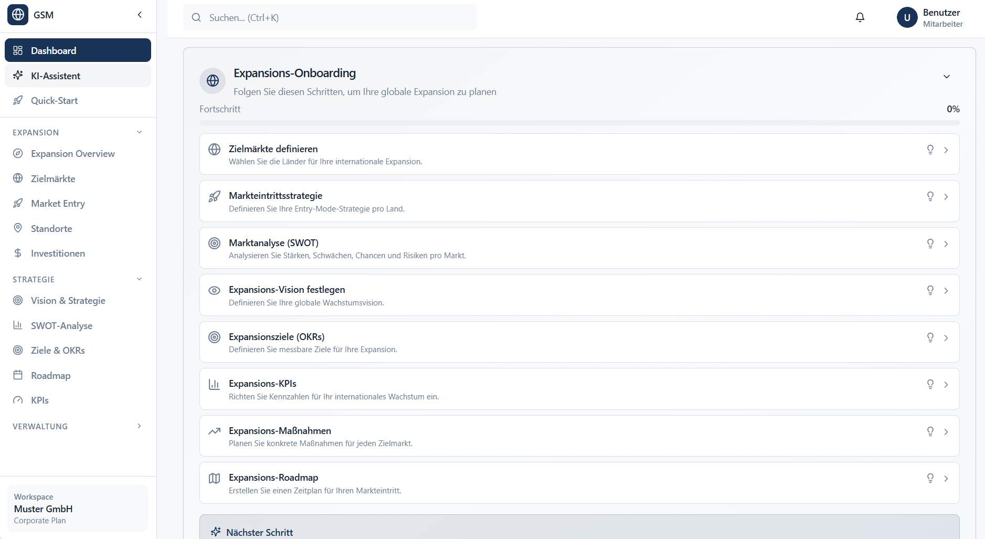Show the hint for Expansions-Roadmap step
985x539 pixels.
click(x=930, y=478)
